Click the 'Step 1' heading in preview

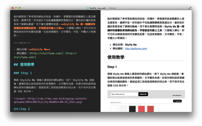112,67
